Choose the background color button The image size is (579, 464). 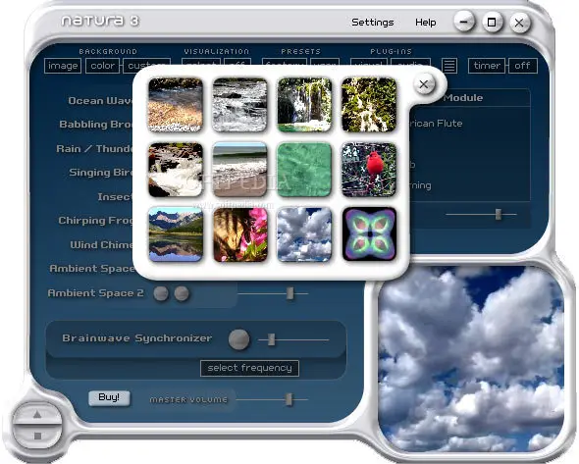coord(103,66)
